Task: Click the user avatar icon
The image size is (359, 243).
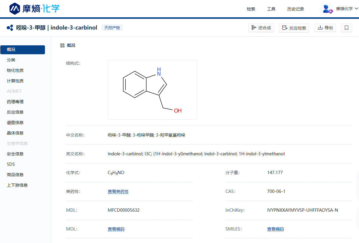Action: [x=327, y=9]
